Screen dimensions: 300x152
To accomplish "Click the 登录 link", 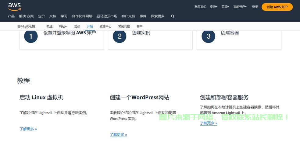I will point(255,7).
